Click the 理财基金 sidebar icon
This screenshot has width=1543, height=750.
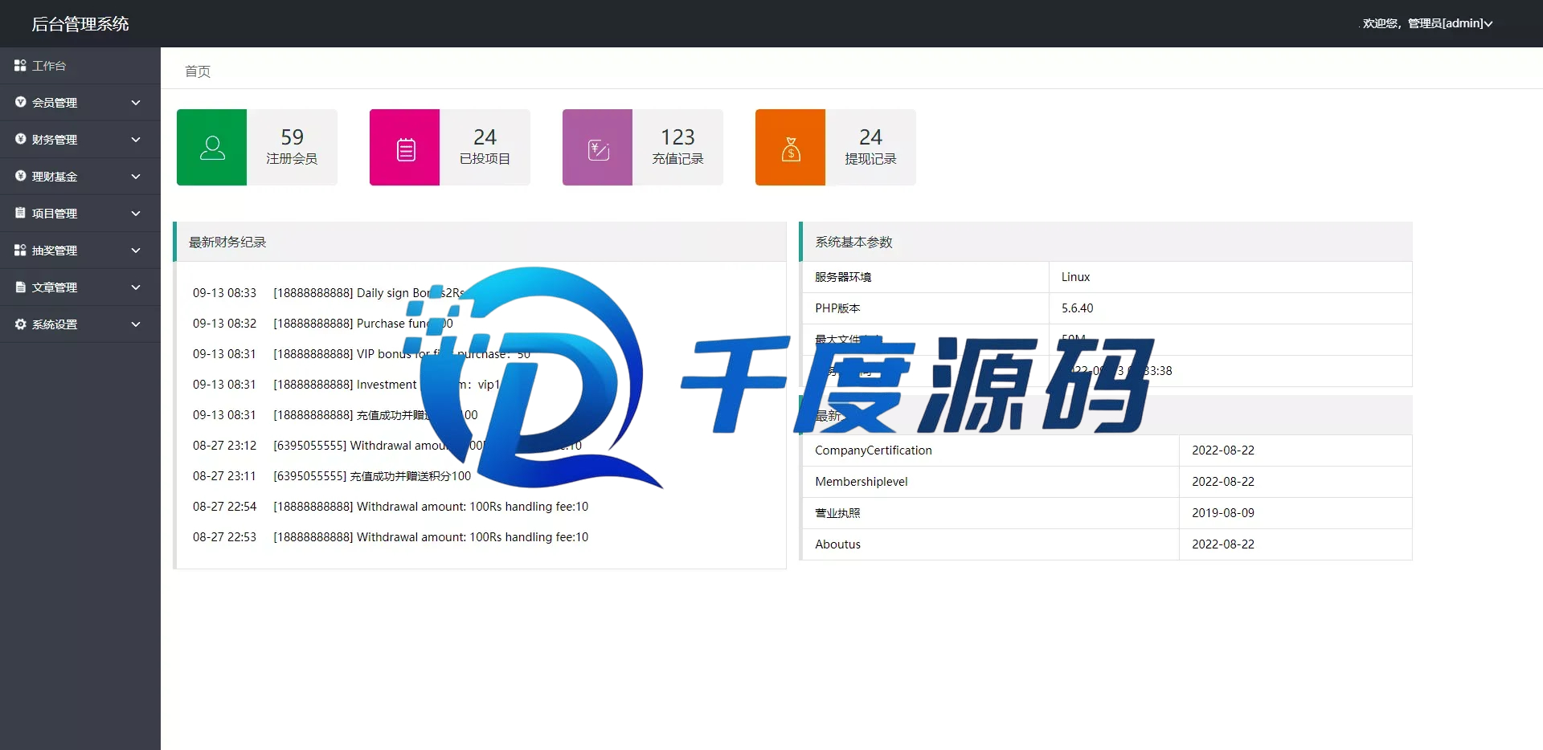[x=20, y=176]
